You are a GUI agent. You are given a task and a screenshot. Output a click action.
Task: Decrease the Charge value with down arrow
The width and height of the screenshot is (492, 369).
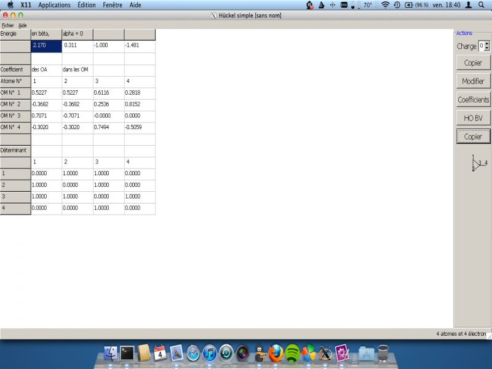coord(487,49)
